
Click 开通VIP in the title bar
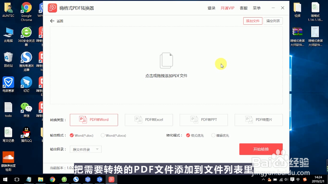pos(228,8)
